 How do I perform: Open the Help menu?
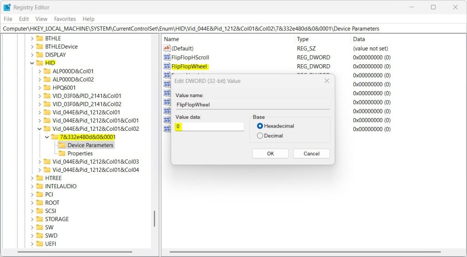tap(88, 19)
